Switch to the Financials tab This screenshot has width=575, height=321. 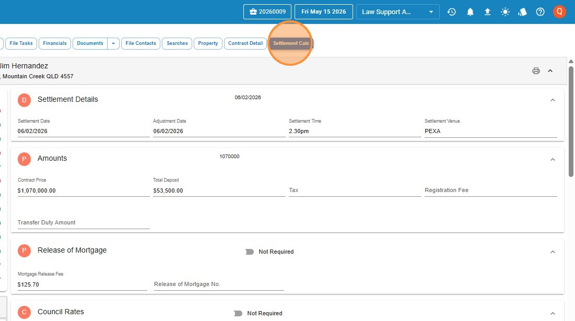55,43
